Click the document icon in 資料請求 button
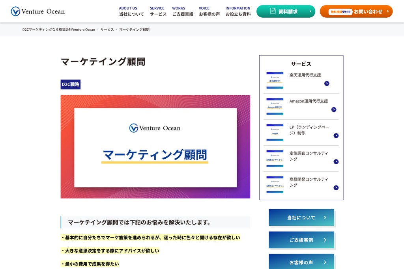 click(x=273, y=11)
